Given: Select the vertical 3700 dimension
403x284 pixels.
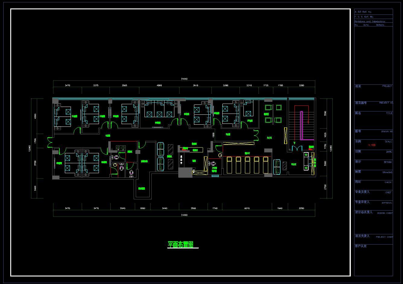Looking at the screenshot, I should click(35, 163).
